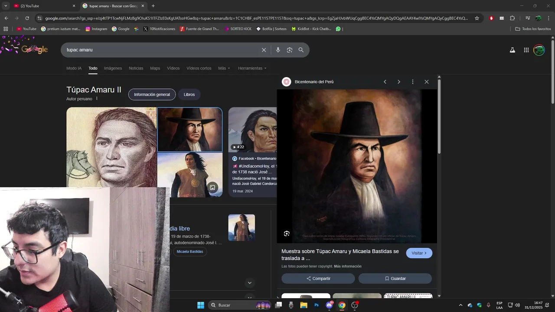Start voice search with the microphone icon
This screenshot has height=312, width=555.
[x=278, y=50]
